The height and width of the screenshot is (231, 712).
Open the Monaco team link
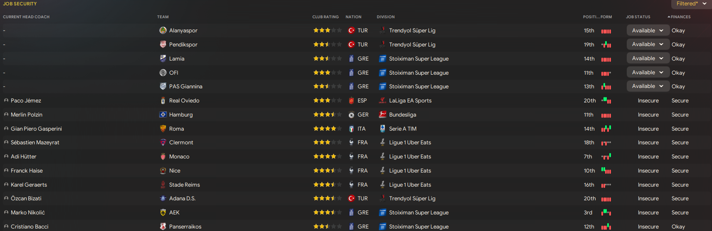[179, 156]
